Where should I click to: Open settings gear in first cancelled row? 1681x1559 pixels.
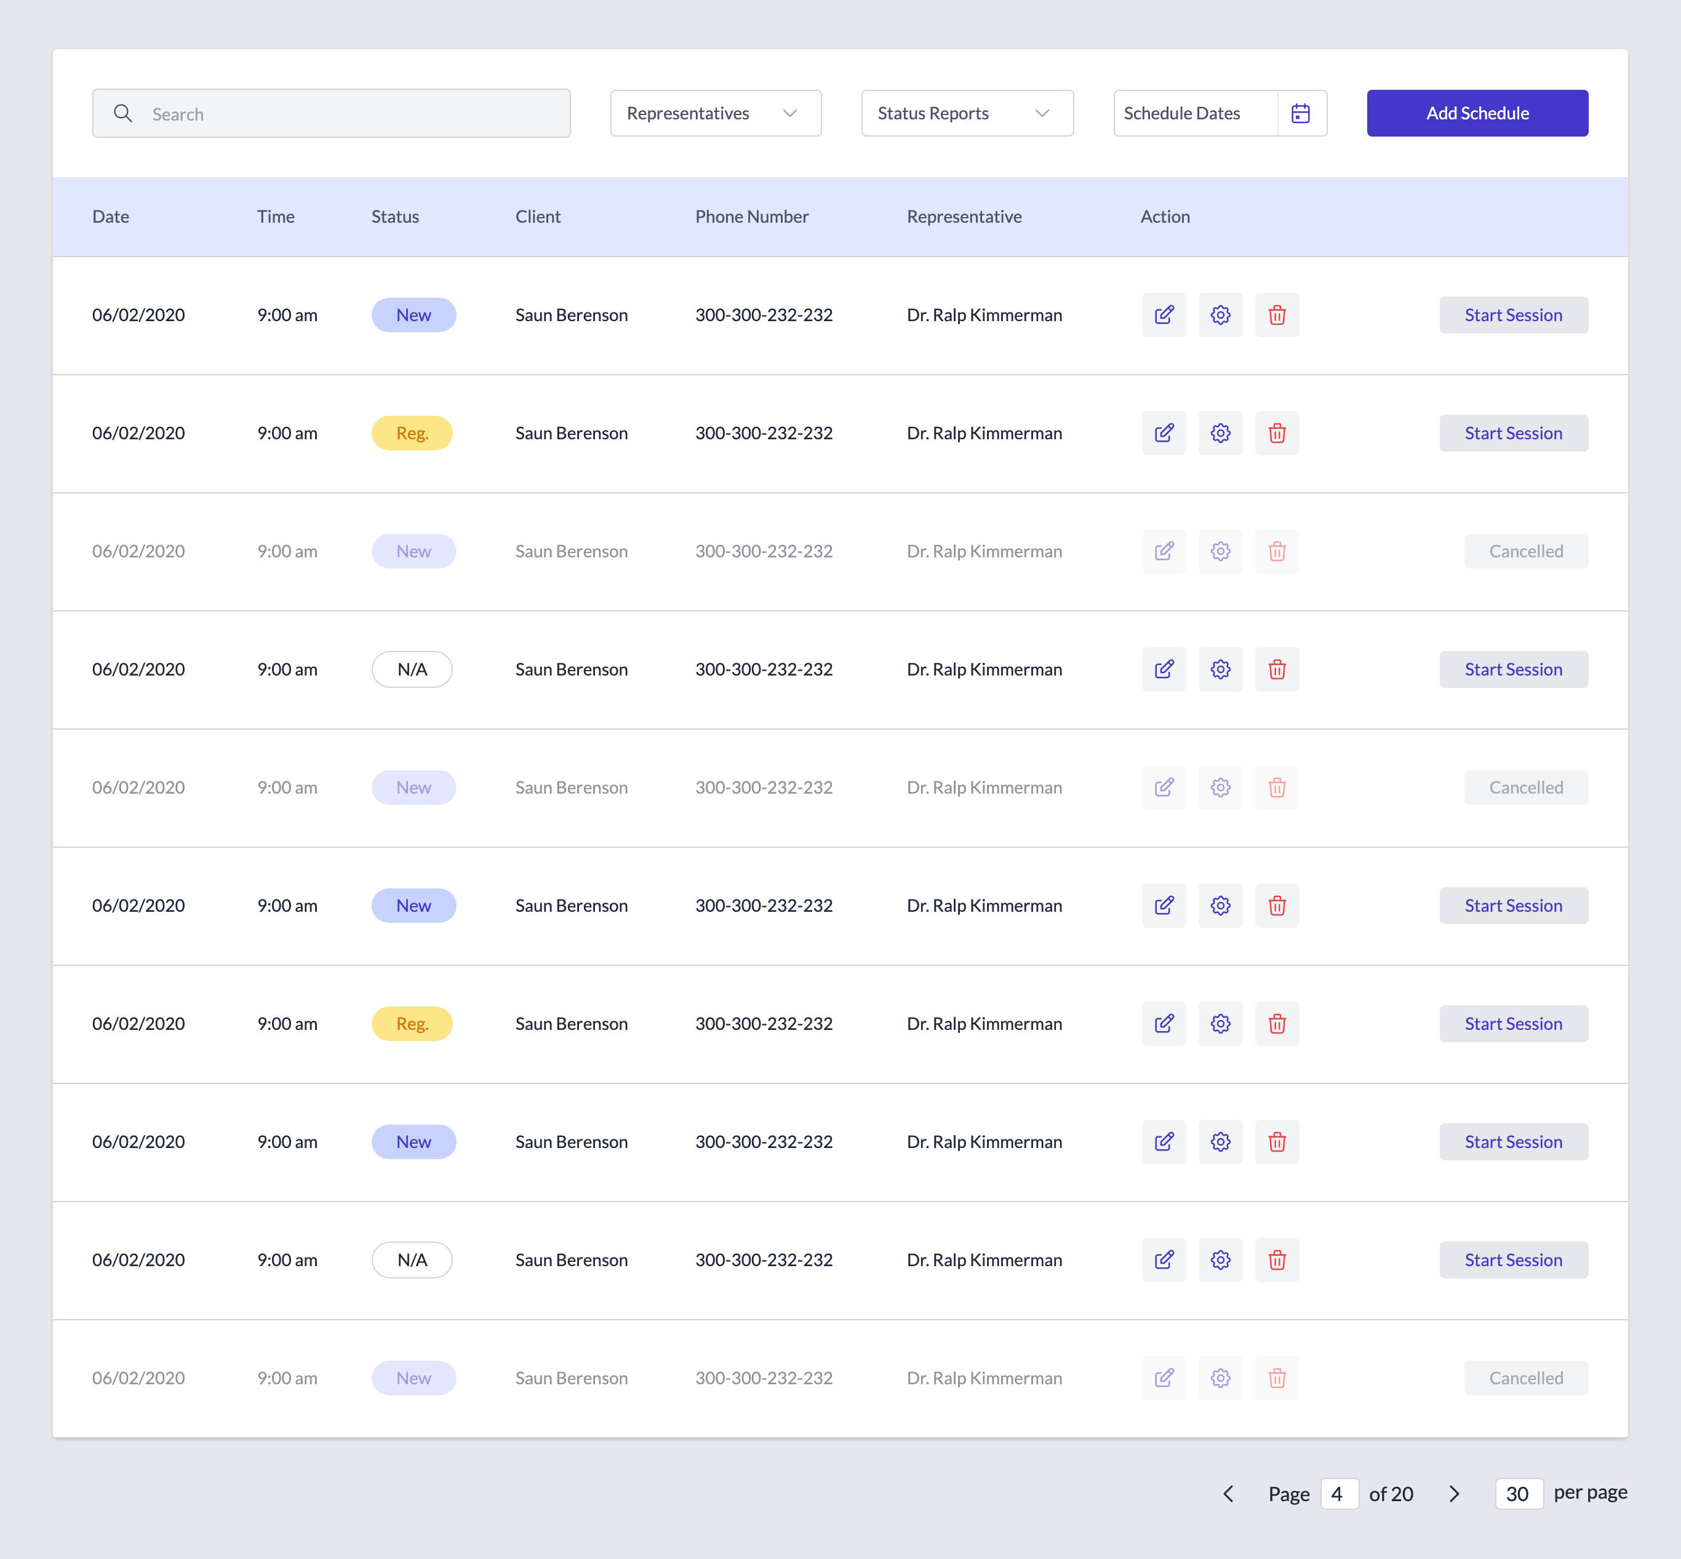[1220, 551]
